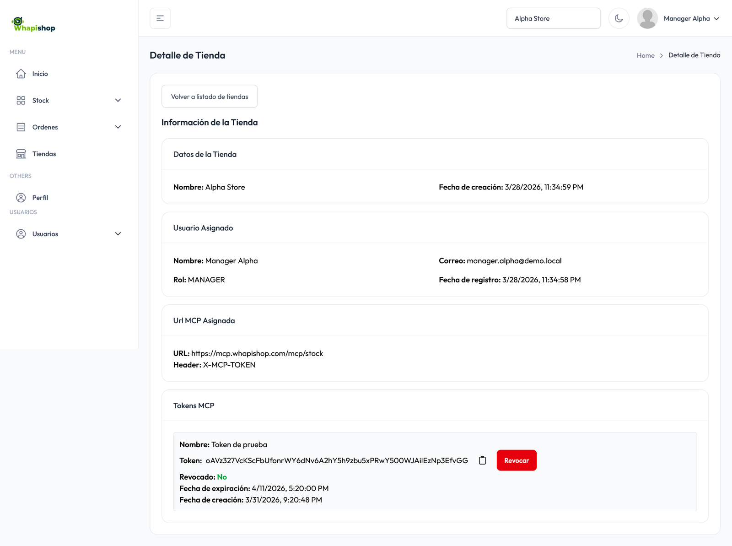The width and height of the screenshot is (732, 546).
Task: Click the house icon beside Inicio
Action: tap(21, 74)
